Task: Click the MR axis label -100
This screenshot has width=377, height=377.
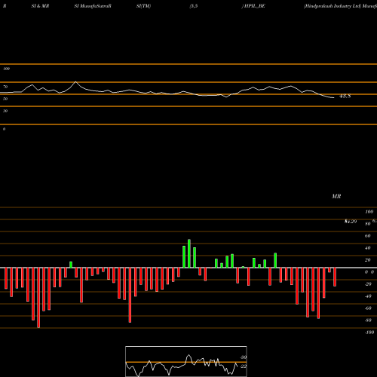Action: pyautogui.click(x=369, y=333)
